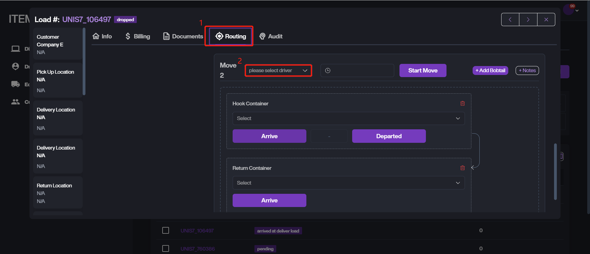Screen dimensions: 590x254
Task: Click the user profile avatar with badge
Action: (x=568, y=10)
